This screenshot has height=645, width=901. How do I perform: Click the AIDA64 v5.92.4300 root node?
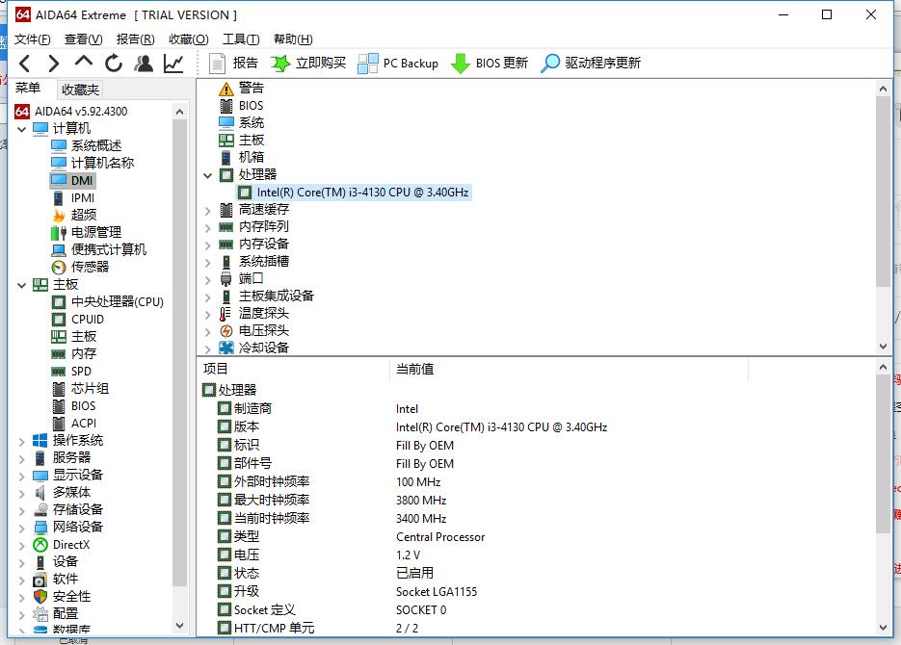(x=71, y=112)
